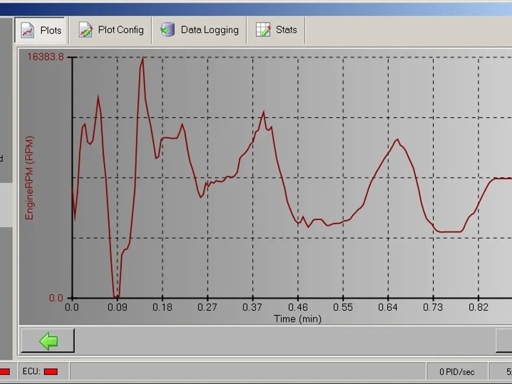The height and width of the screenshot is (384, 512).
Task: Click the highest RPM peak on the plot
Action: pos(143,58)
